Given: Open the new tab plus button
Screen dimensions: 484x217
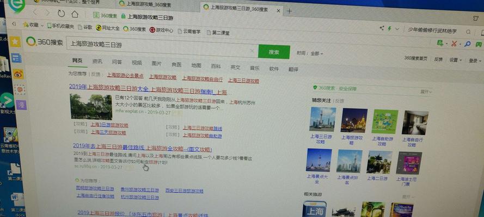Looking at the screenshot, I should pos(289,11).
